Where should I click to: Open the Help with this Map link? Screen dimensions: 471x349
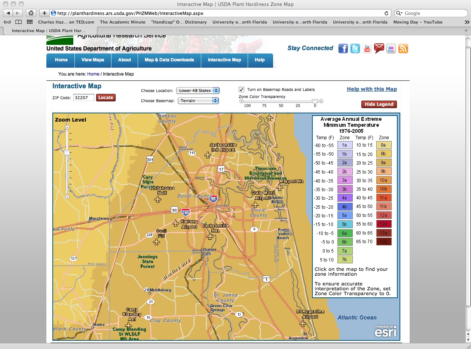pos(371,89)
